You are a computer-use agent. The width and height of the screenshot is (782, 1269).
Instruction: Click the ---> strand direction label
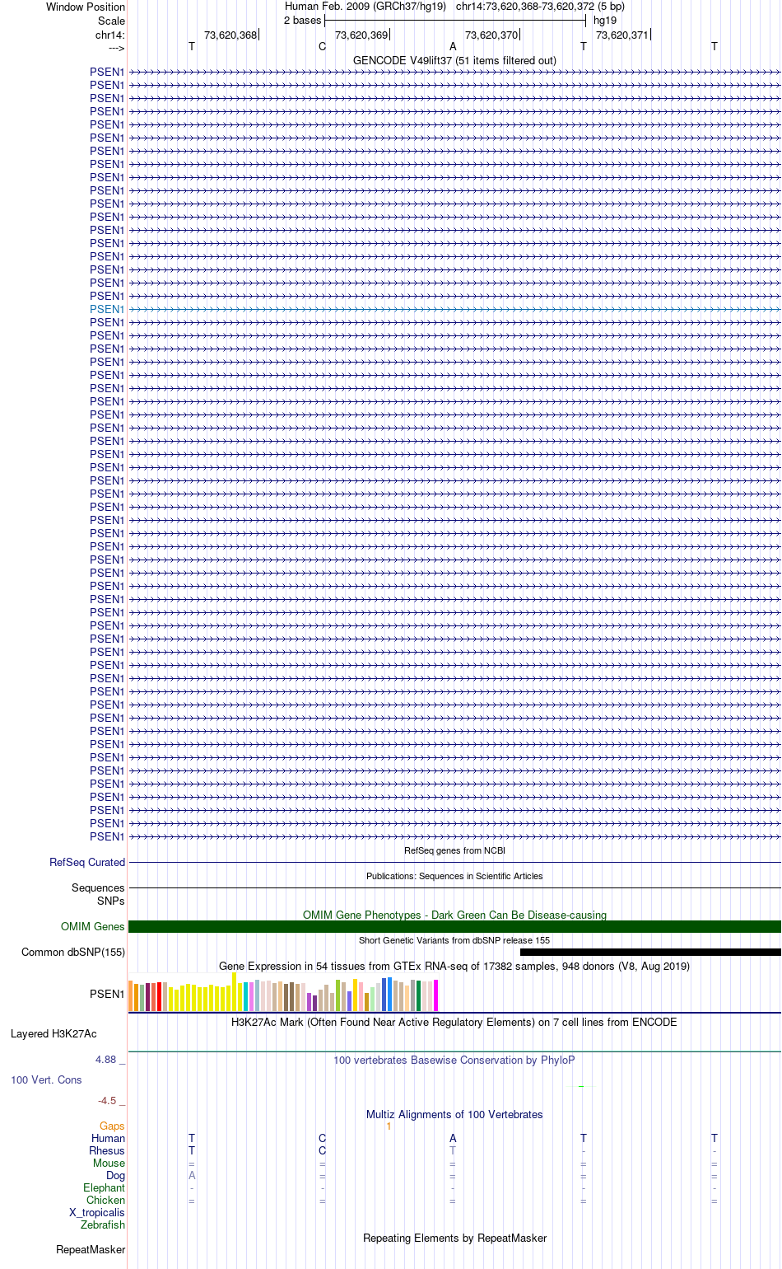[x=116, y=47]
